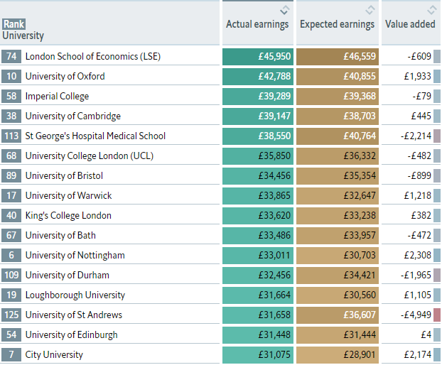The image size is (442, 365).
Task: Click actual earnings £35,850 cell
Action: [258, 156]
